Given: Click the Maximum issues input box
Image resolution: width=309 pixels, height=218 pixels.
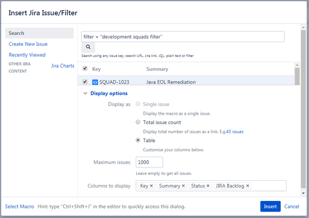Looking at the screenshot, I should click(149, 162).
